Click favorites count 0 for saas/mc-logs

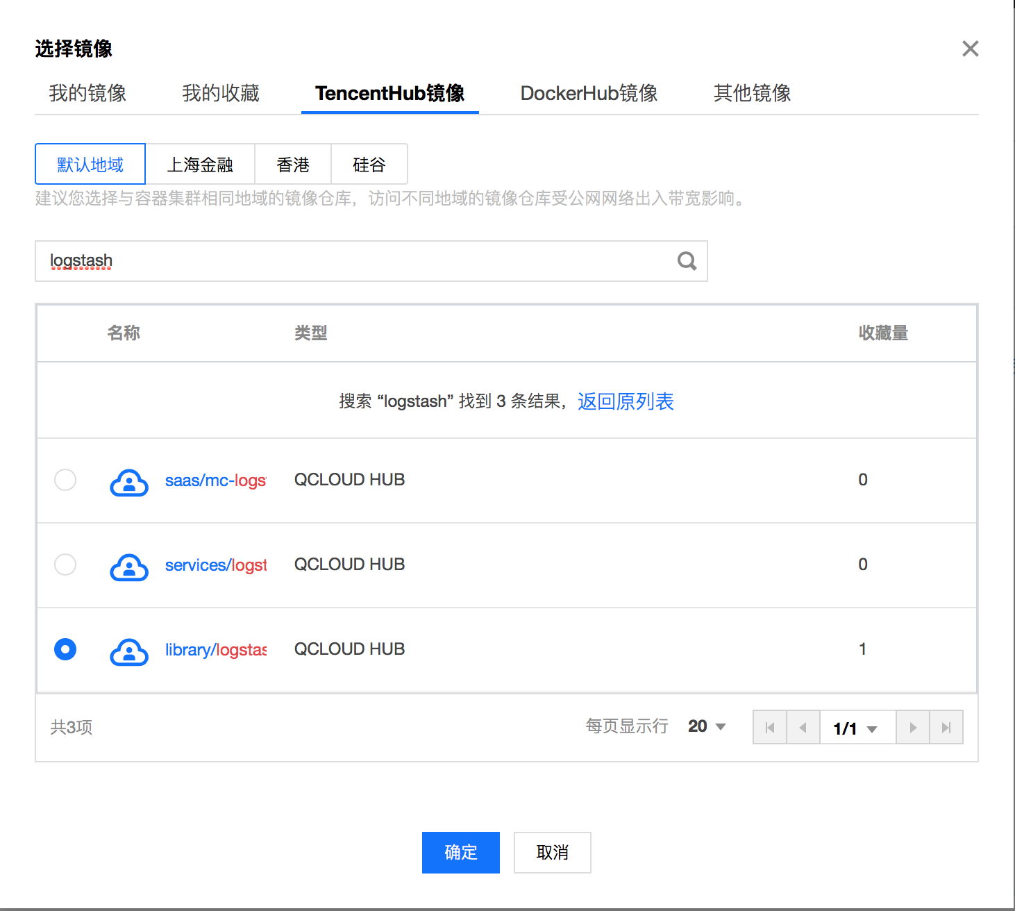863,480
